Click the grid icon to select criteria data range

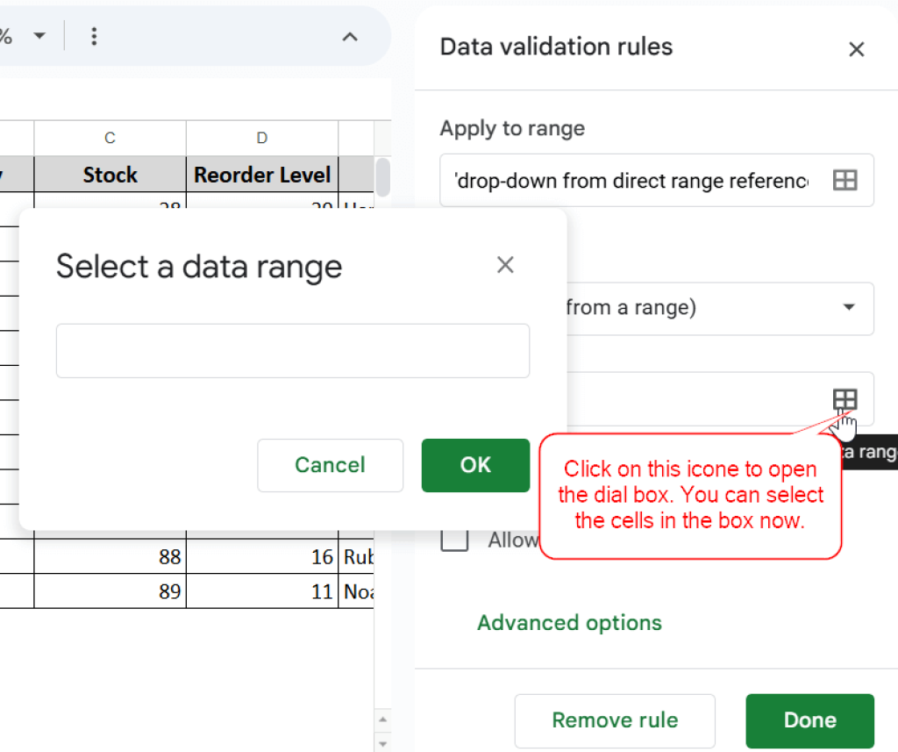[x=845, y=399]
